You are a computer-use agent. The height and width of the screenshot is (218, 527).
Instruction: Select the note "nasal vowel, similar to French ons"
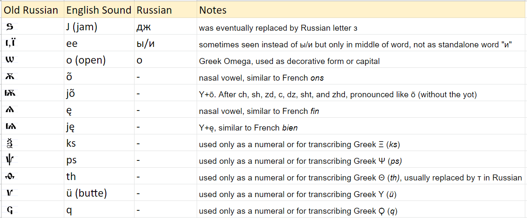coord(261,78)
